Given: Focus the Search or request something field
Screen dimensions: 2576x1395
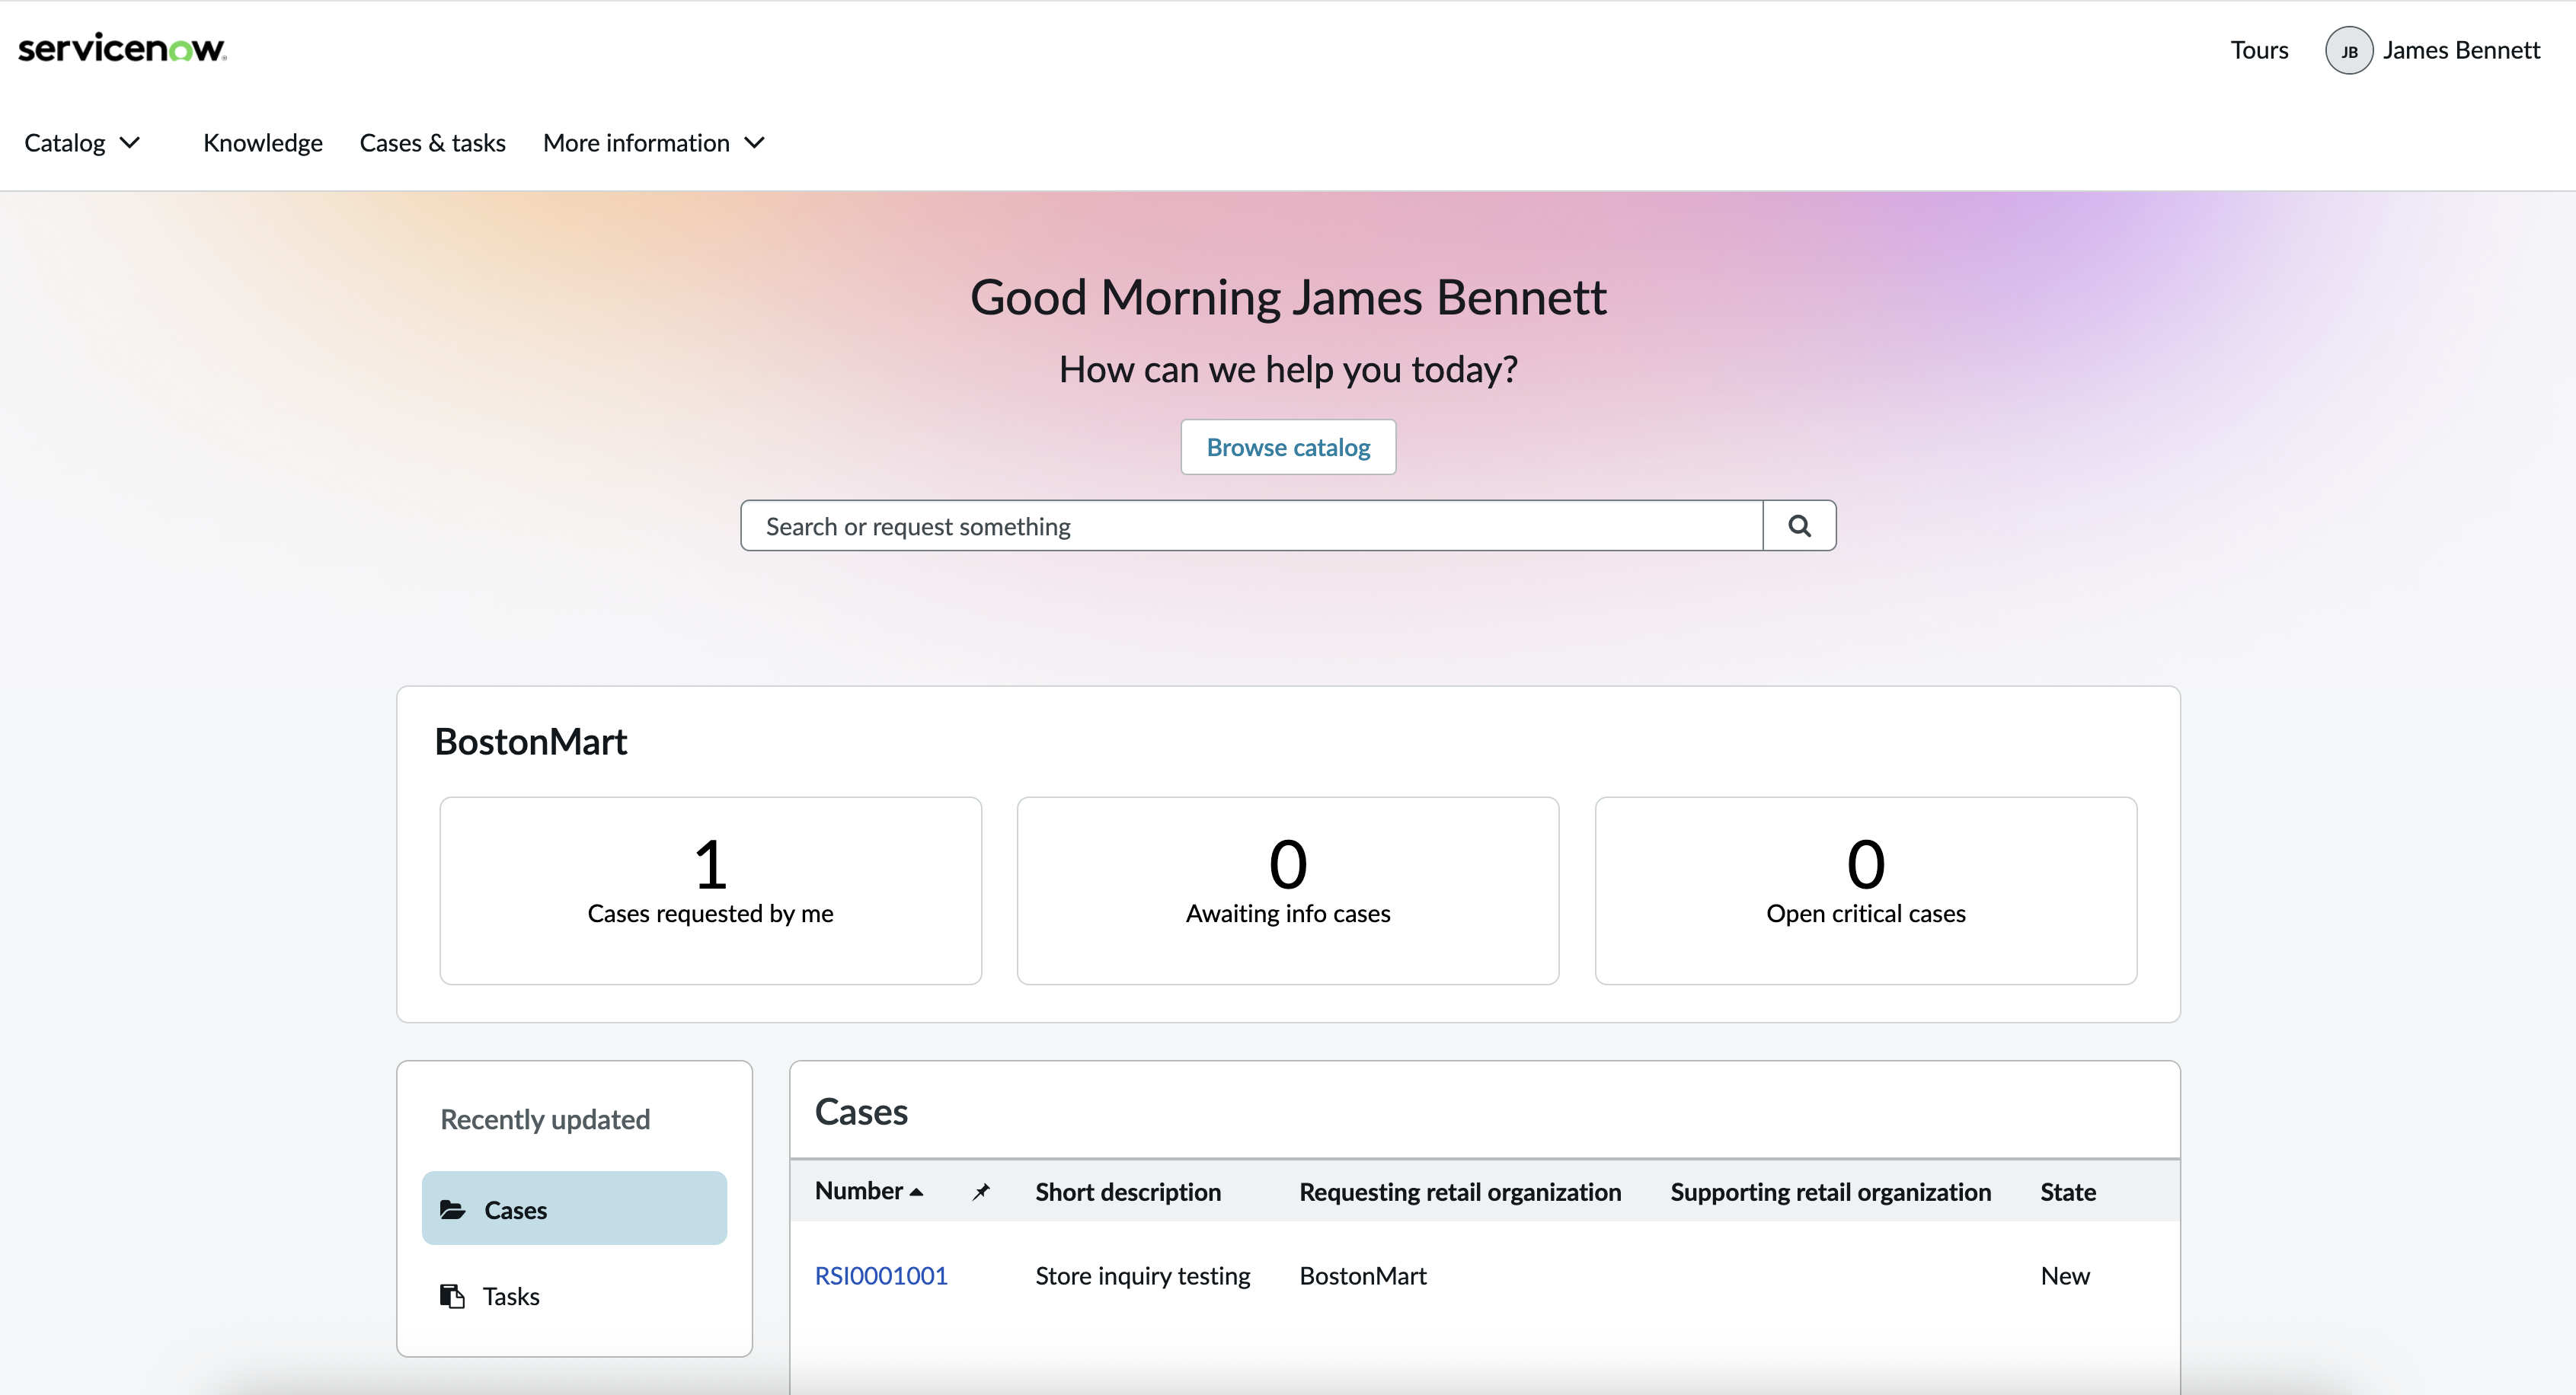Looking at the screenshot, I should pos(1251,525).
